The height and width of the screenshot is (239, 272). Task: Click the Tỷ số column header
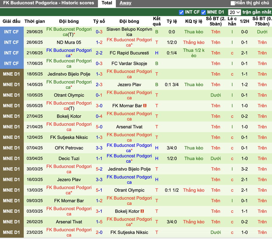pos(99,21)
